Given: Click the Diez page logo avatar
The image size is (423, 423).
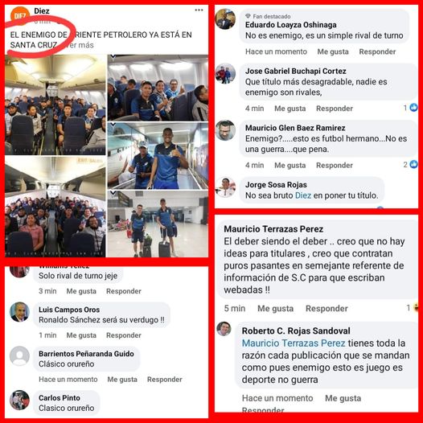Looking at the screenshot, I should pyautogui.click(x=19, y=15).
